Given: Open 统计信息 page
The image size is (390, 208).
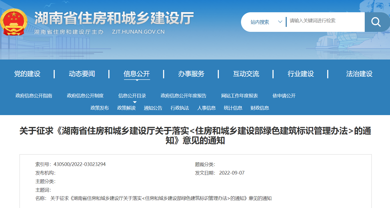Looking at the screenshot, I should click(x=233, y=108).
